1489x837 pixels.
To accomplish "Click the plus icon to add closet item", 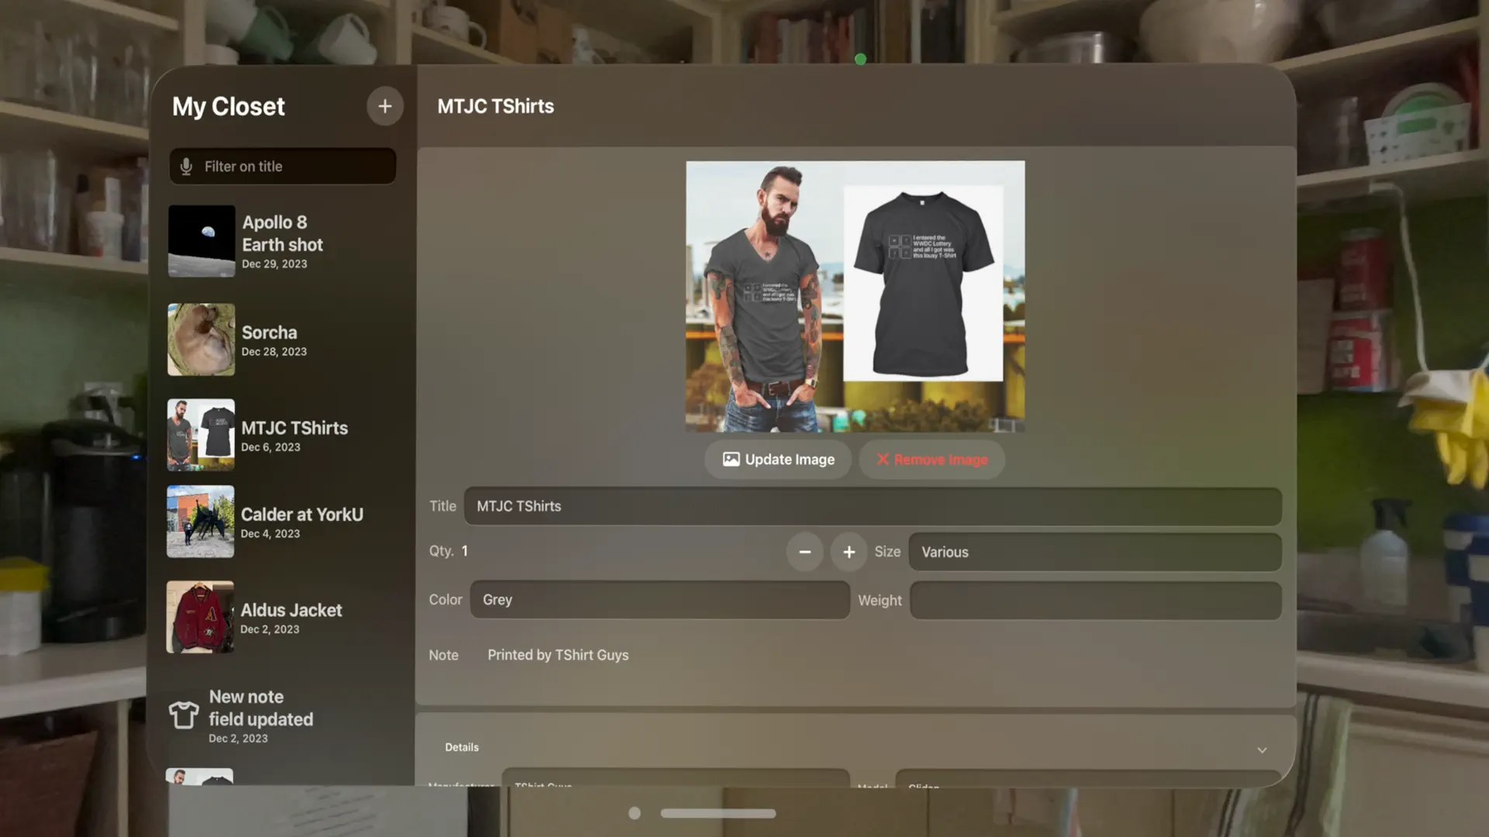I will (385, 106).
